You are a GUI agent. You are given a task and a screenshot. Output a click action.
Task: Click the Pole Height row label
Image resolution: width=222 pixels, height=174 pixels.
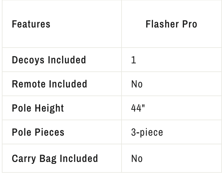coord(38,108)
